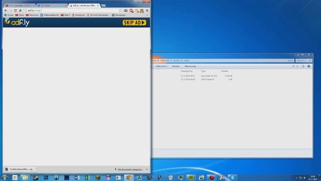
Task: Open Excel from the taskbar
Action: click(87, 177)
